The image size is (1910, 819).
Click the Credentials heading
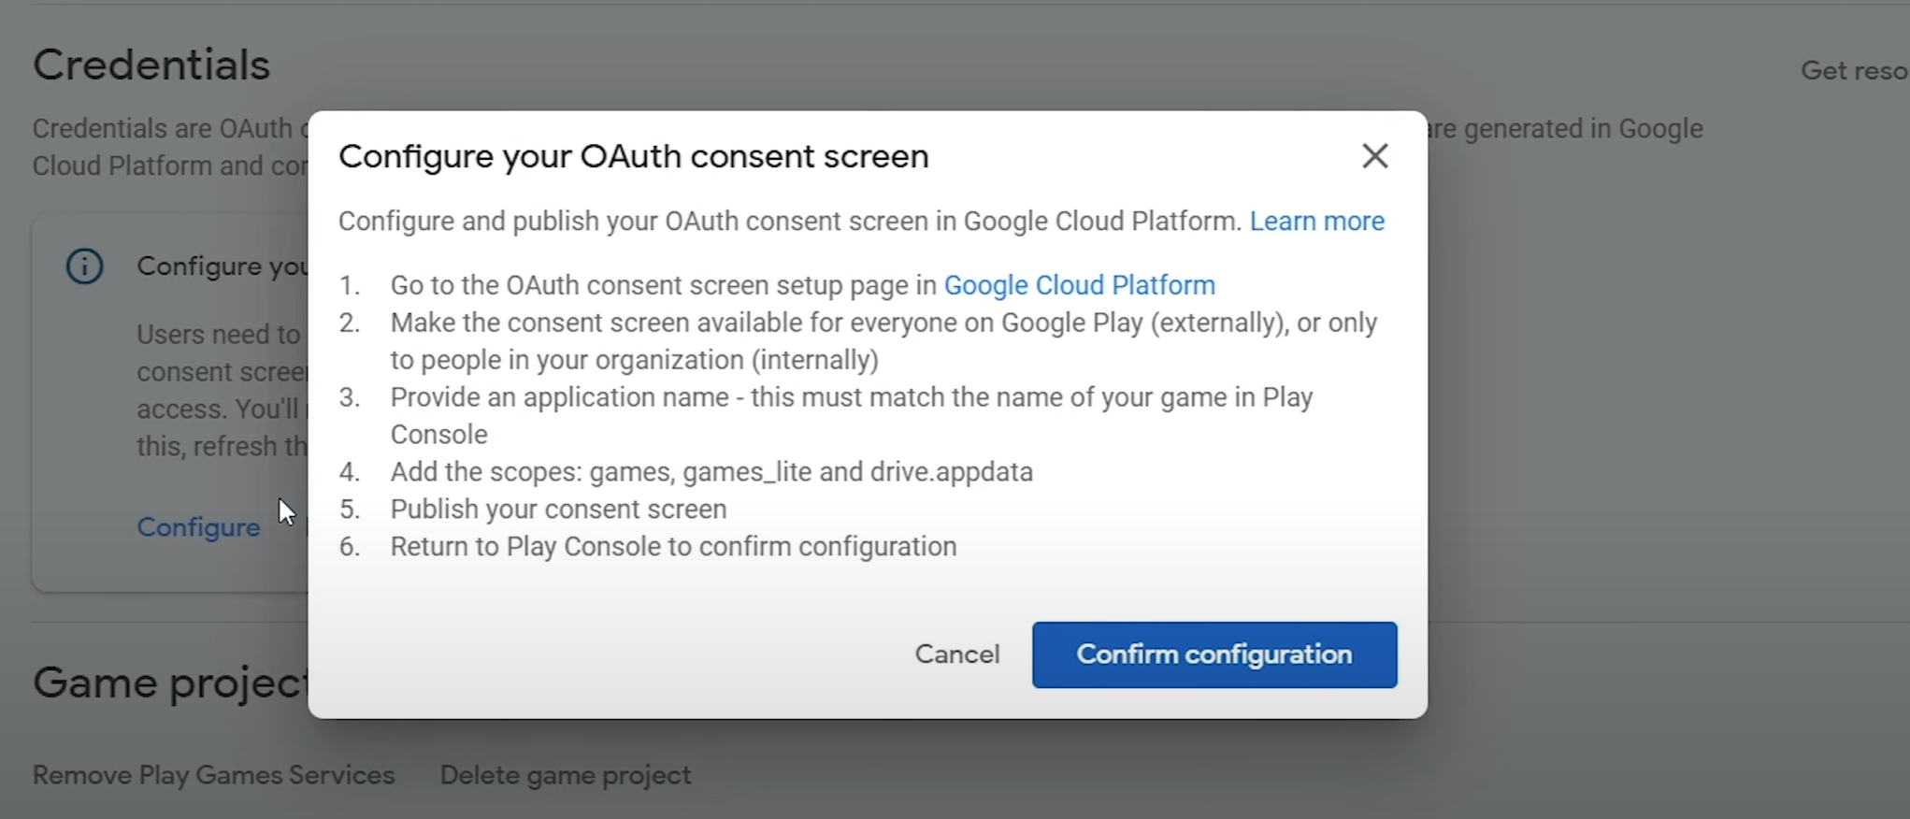(151, 65)
